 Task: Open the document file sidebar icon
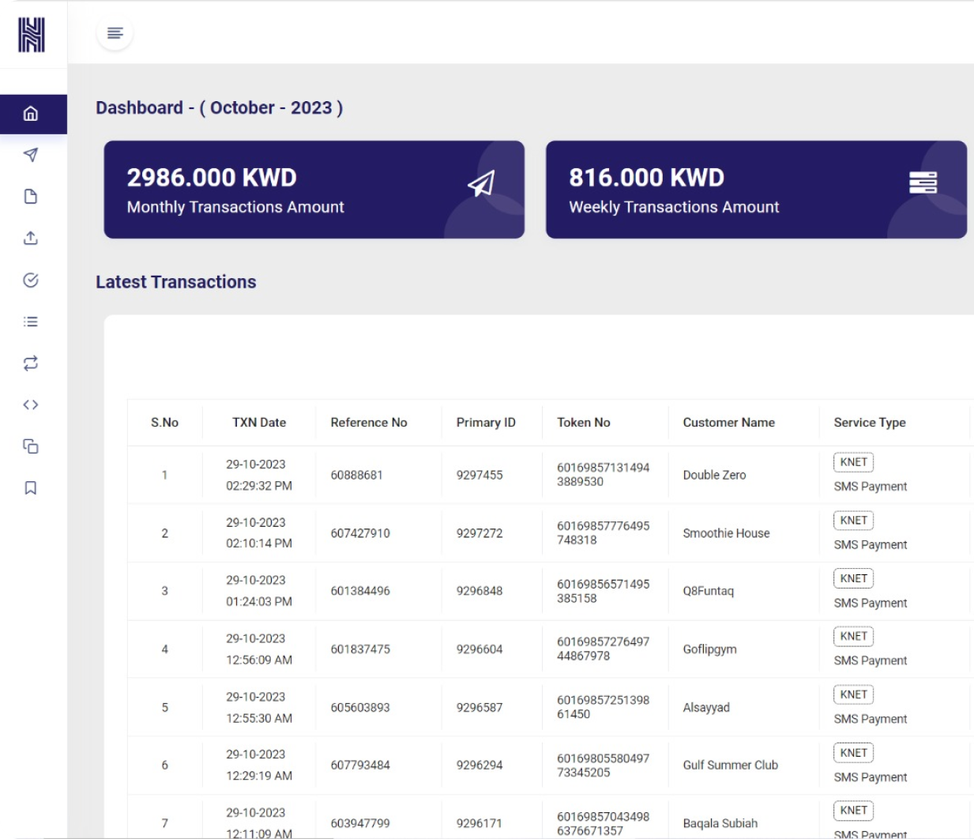tap(31, 197)
